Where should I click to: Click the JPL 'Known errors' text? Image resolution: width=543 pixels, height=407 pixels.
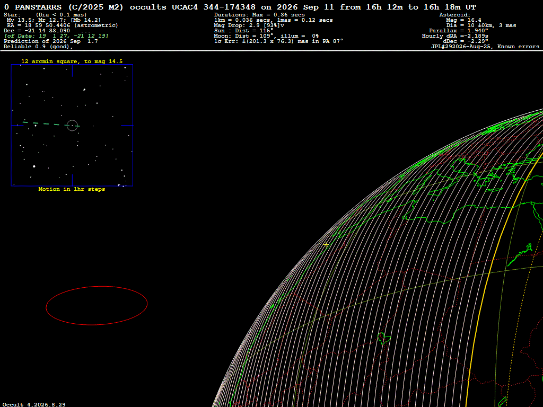518,47
